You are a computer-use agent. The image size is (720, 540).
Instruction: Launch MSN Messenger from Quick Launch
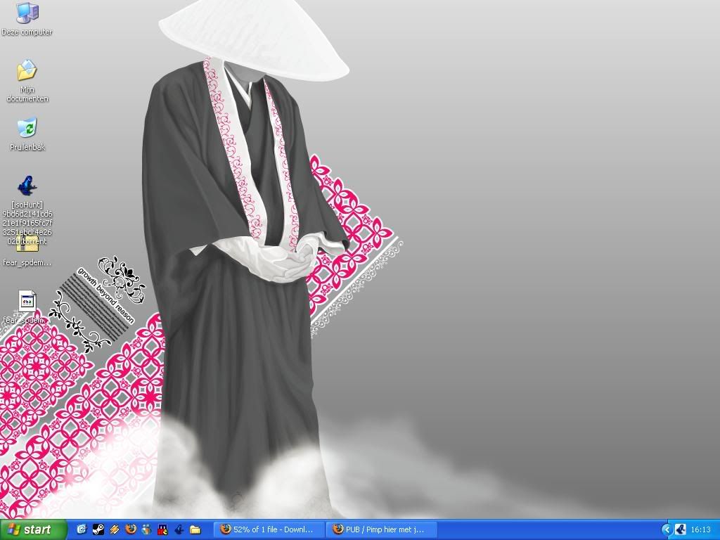point(146,529)
